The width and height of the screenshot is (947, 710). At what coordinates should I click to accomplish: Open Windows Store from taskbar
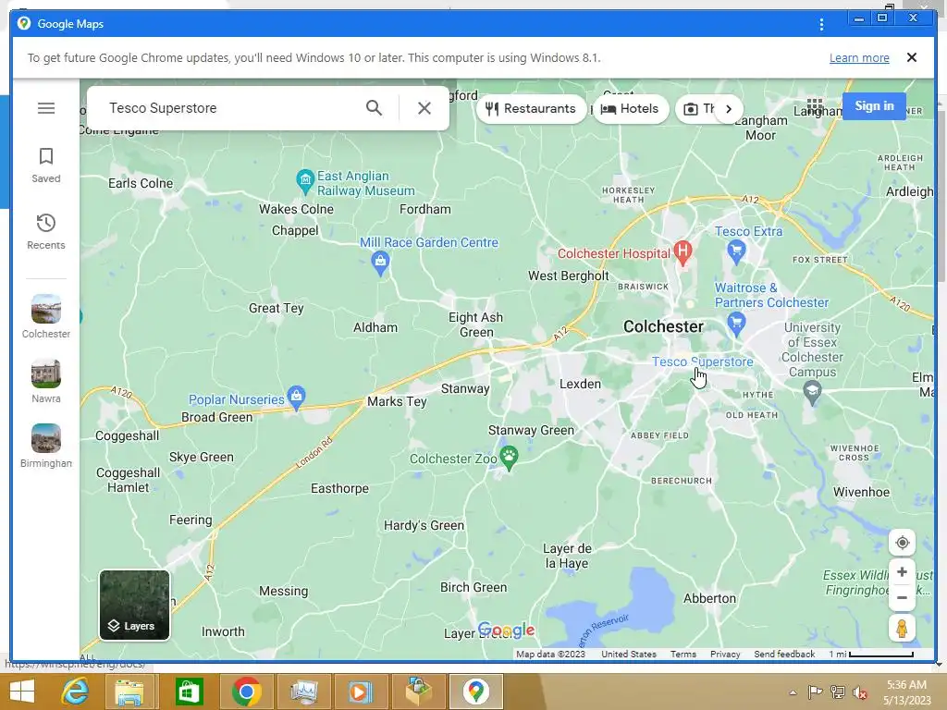[x=189, y=692]
